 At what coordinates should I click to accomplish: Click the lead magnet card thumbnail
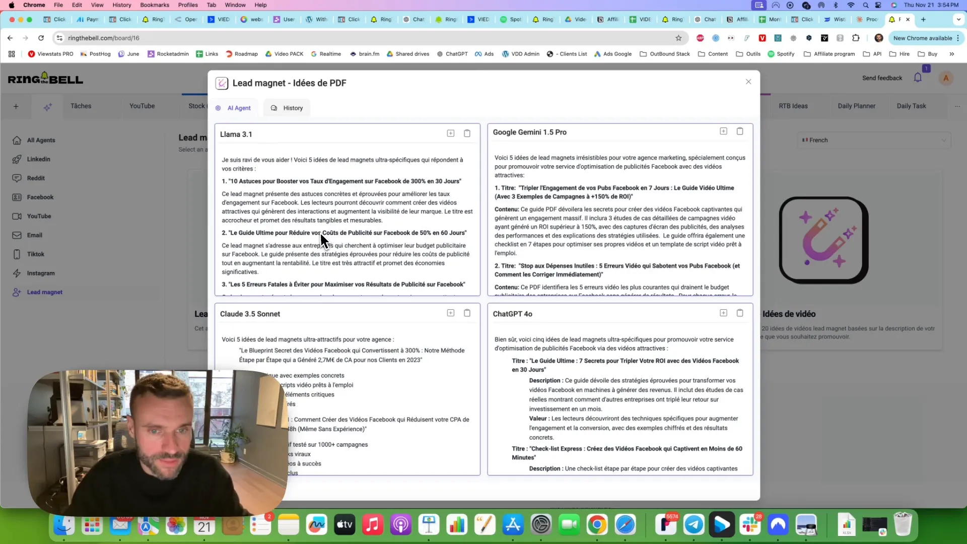tap(823, 240)
